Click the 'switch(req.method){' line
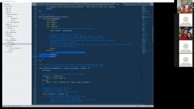Viewport: 194px width, 109px height. [x=51, y=19]
